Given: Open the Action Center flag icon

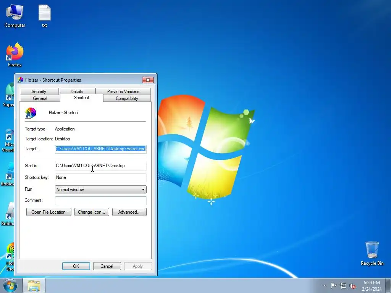Looking at the screenshot, I should [334, 286].
